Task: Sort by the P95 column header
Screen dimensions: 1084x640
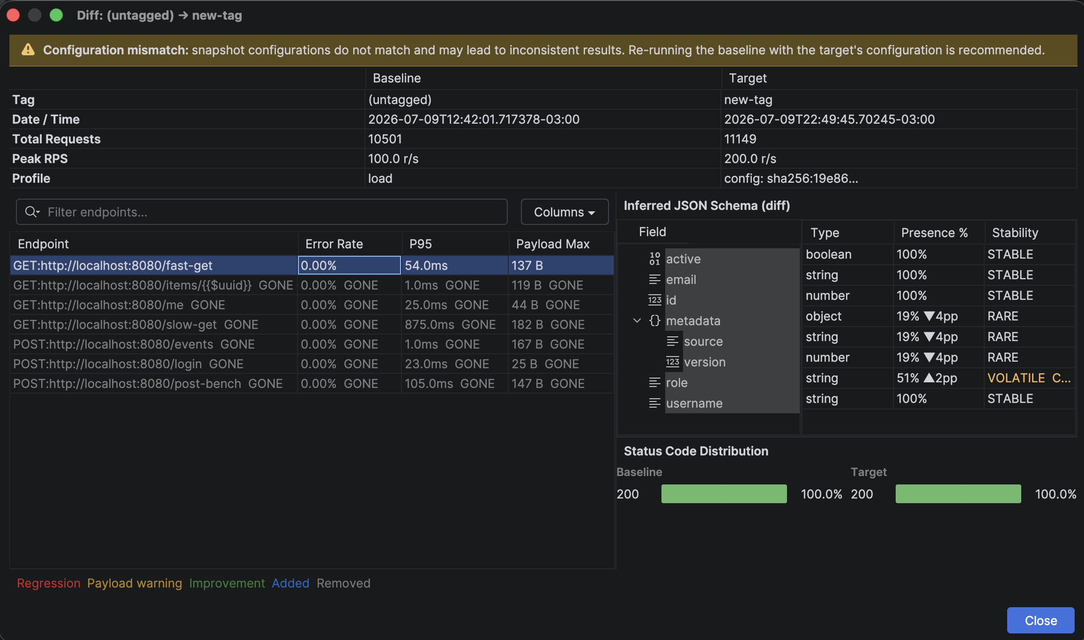Action: point(455,244)
